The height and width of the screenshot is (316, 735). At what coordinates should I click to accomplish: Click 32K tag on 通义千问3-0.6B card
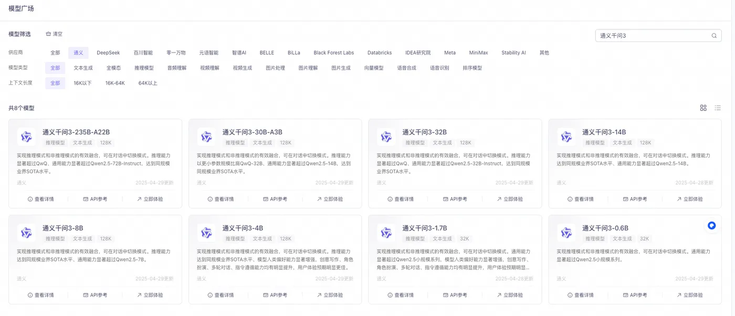(644, 238)
